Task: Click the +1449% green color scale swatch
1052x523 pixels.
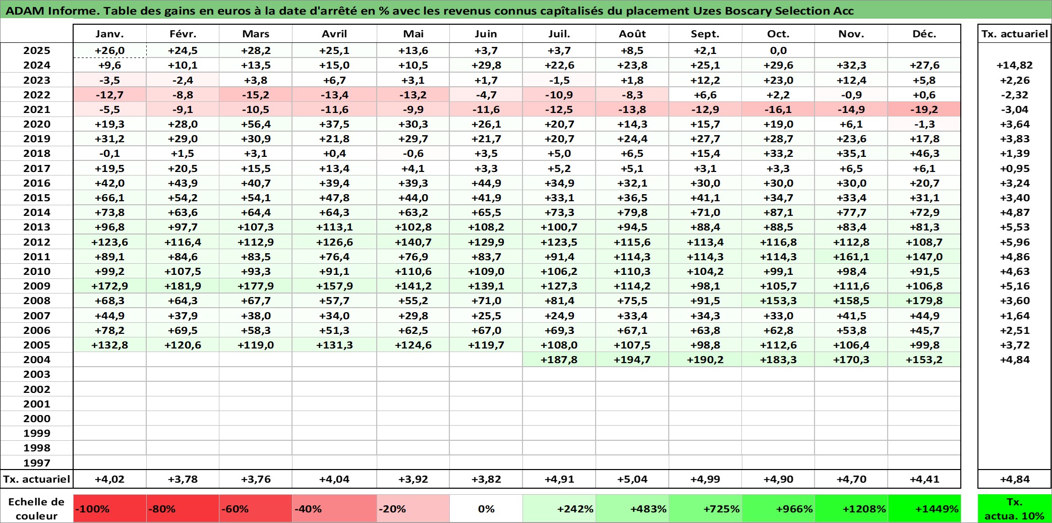Action: [924, 508]
